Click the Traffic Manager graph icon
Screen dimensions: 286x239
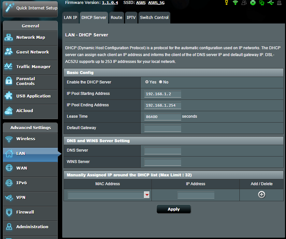pos(8,66)
